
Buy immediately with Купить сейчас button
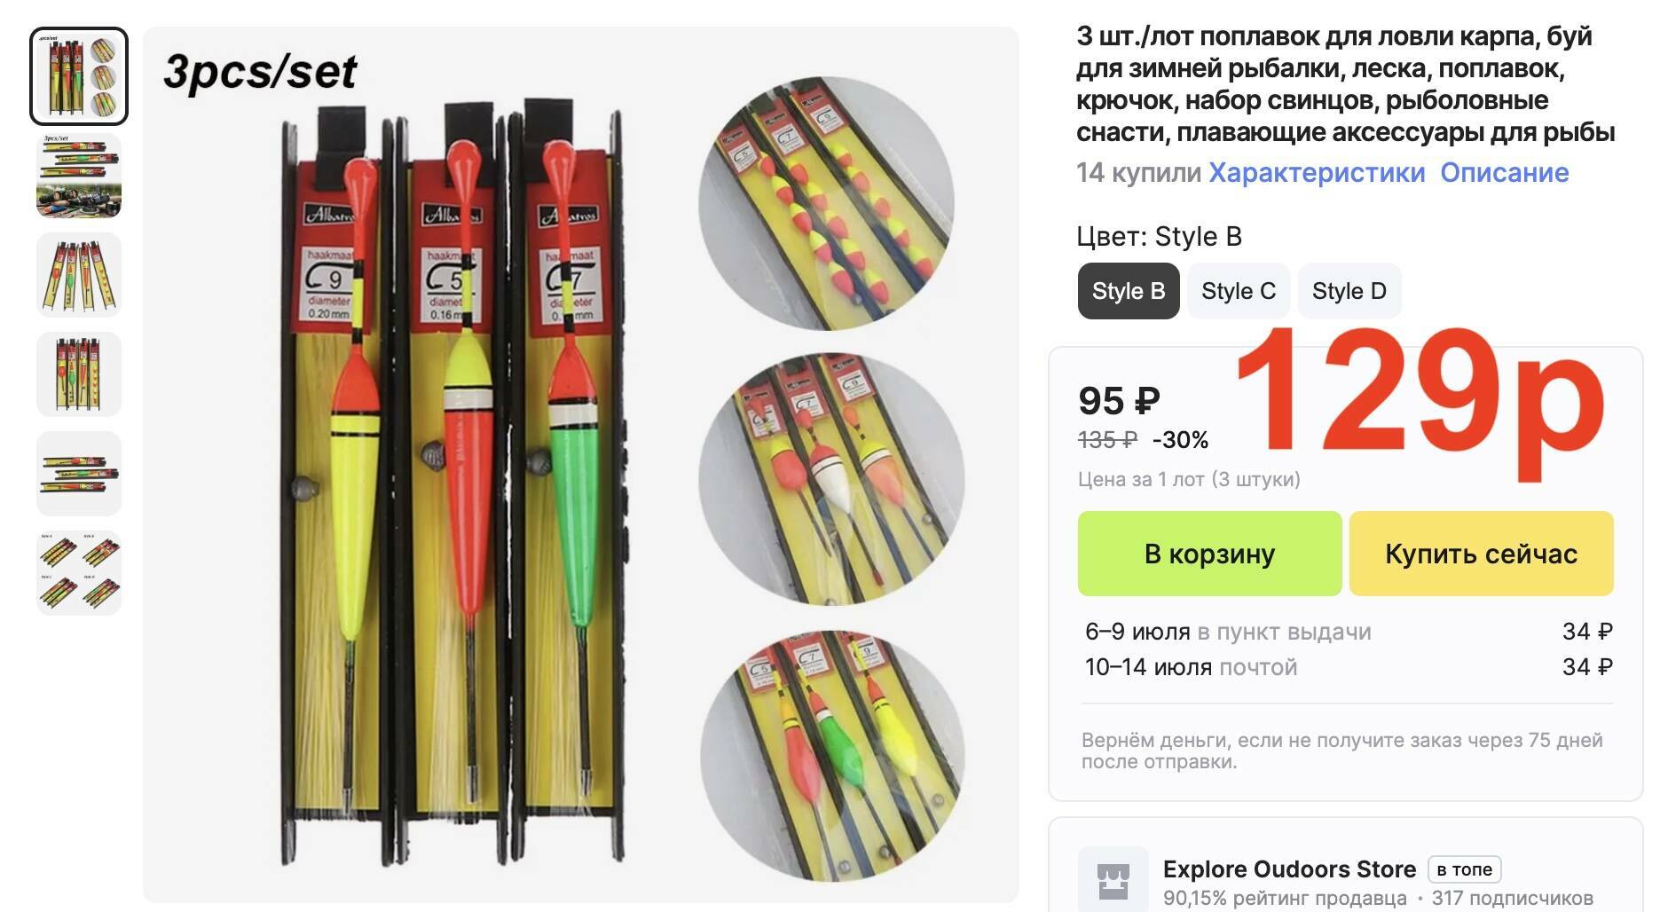pos(1481,554)
